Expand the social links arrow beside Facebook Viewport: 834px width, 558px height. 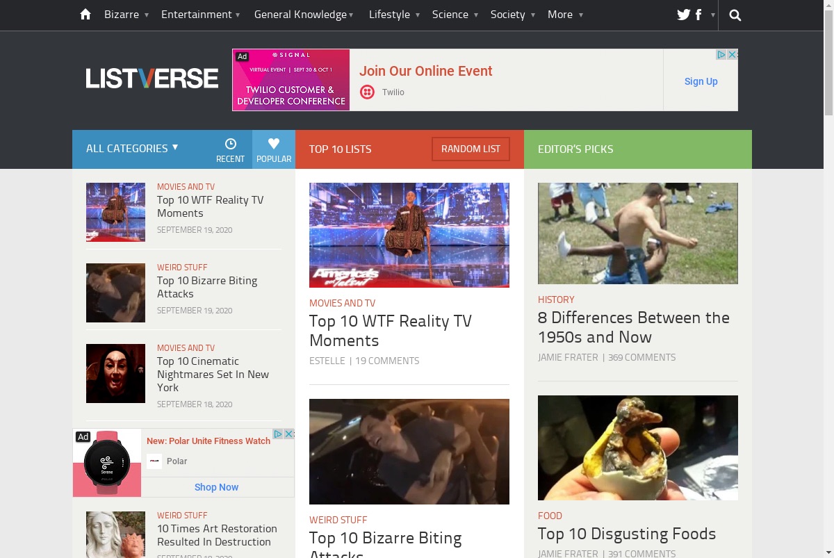712,15
